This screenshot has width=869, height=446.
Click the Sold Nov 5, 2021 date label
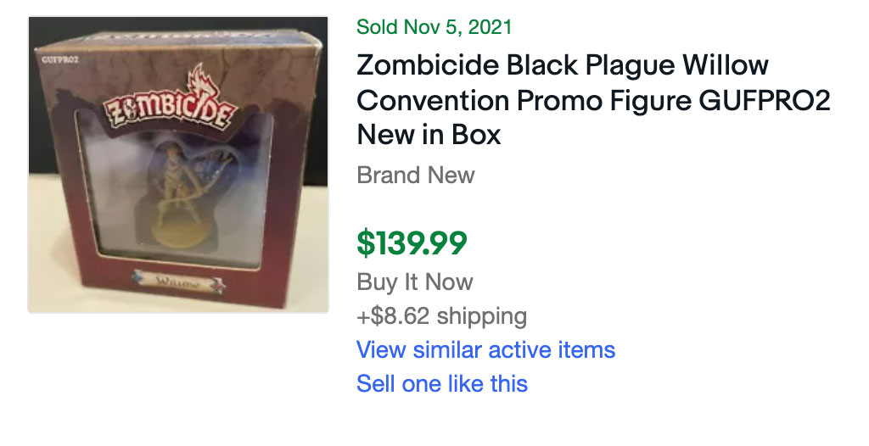434,26
